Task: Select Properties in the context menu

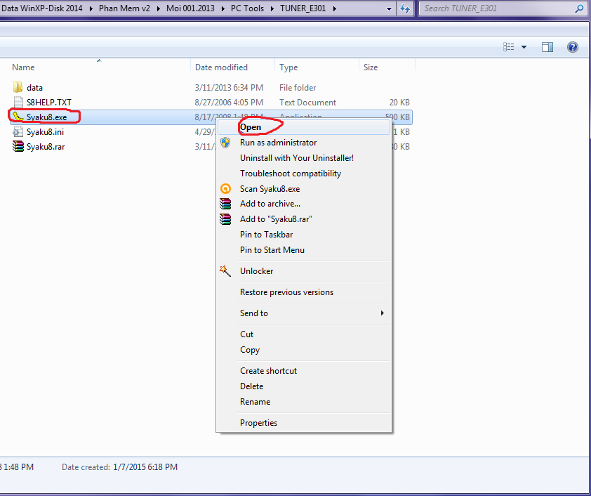Action: 258,423
